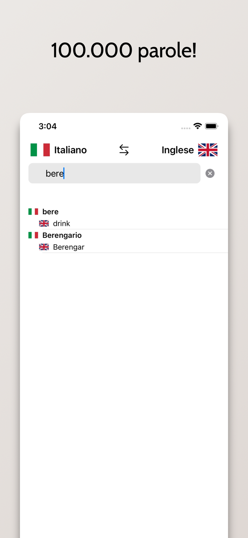Open the bere dictionary entry
The image size is (248, 538).
pos(50,212)
